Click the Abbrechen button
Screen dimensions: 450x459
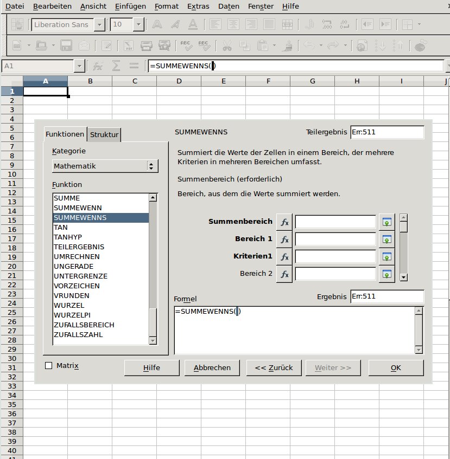212,368
